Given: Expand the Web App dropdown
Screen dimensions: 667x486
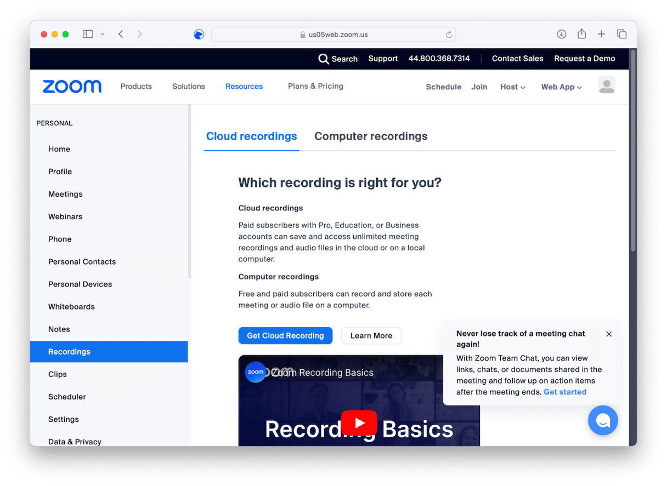Looking at the screenshot, I should [561, 87].
